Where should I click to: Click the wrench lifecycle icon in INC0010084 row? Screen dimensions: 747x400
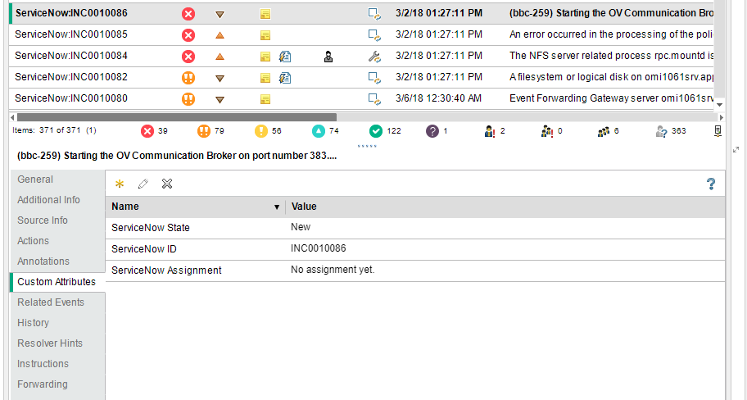pyautogui.click(x=374, y=57)
